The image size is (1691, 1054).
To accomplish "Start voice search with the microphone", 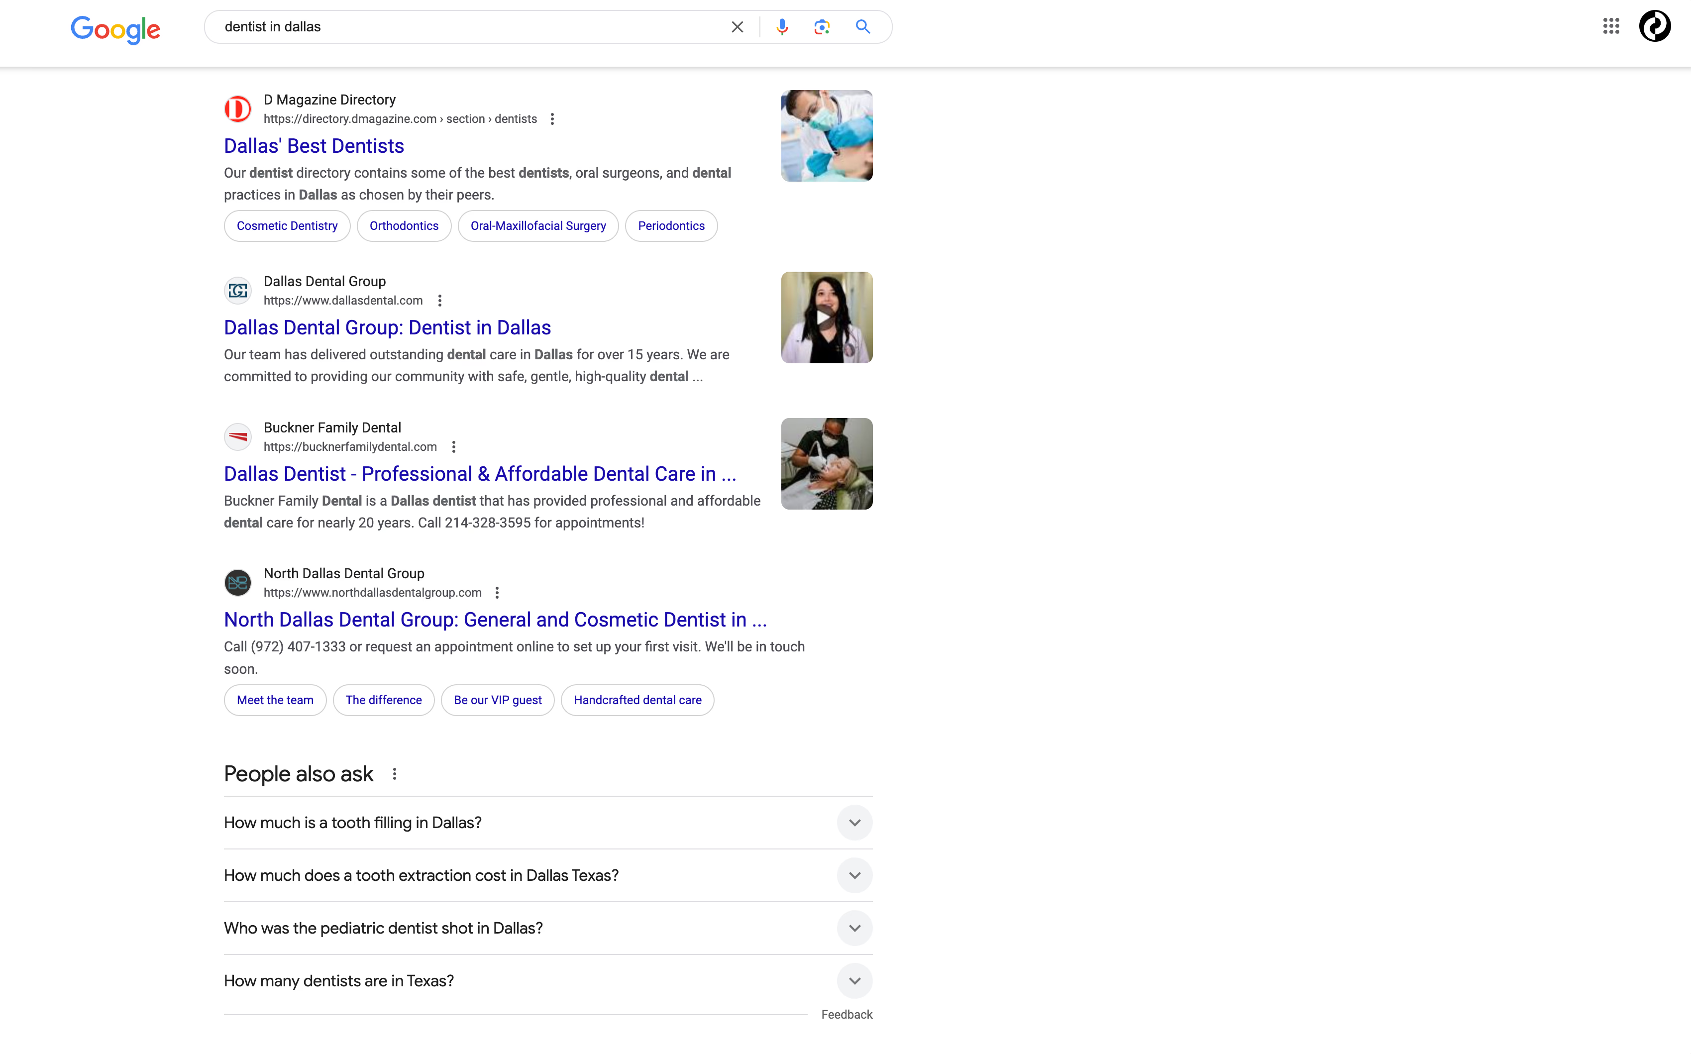I will click(782, 26).
